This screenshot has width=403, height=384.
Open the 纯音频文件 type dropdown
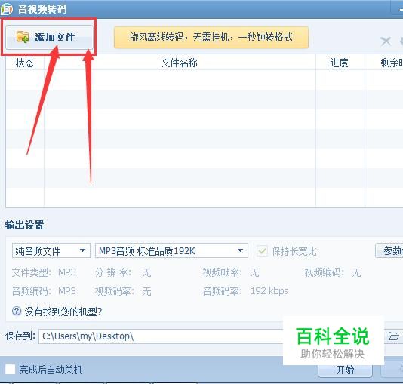(51, 250)
